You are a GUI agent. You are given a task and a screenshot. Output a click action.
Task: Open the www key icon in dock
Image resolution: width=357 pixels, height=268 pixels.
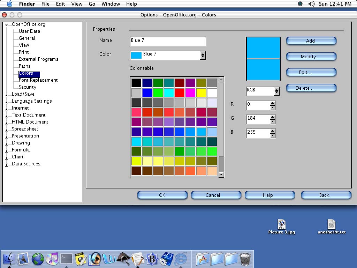pyautogui.click(x=81, y=259)
